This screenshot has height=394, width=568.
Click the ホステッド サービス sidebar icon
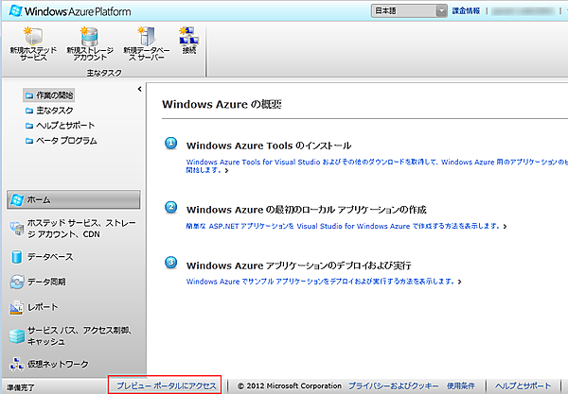coord(17,229)
